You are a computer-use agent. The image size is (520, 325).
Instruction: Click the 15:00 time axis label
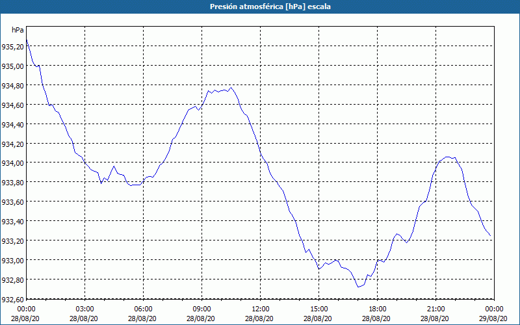318,309
